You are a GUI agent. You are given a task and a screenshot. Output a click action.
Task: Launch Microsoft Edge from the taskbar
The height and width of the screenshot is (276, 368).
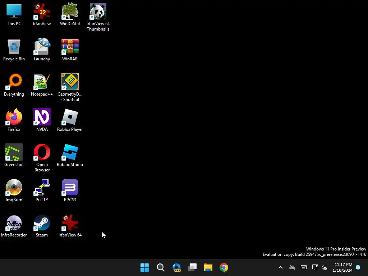point(176,267)
